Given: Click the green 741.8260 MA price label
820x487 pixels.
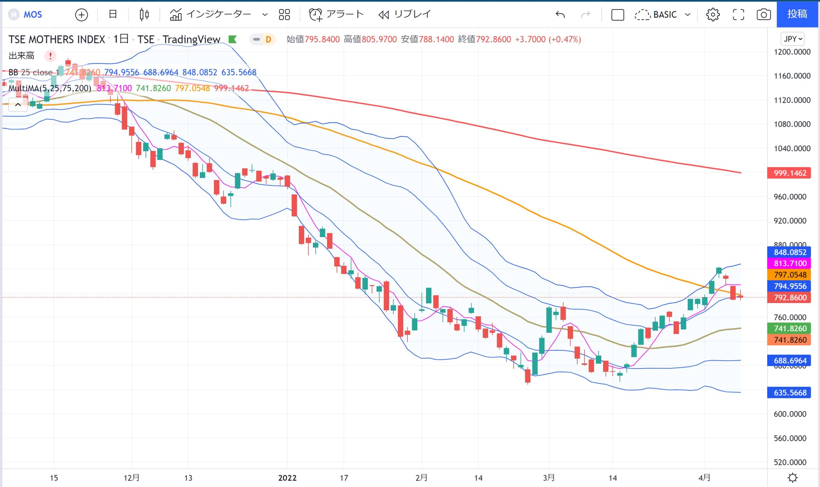Looking at the screenshot, I should tap(789, 328).
